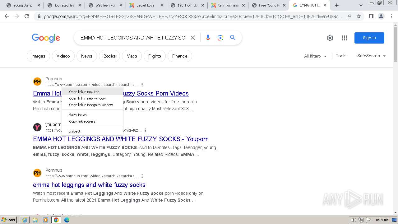Switch to the Secret Love tab
The width and height of the screenshot is (398, 224).
click(146, 5)
